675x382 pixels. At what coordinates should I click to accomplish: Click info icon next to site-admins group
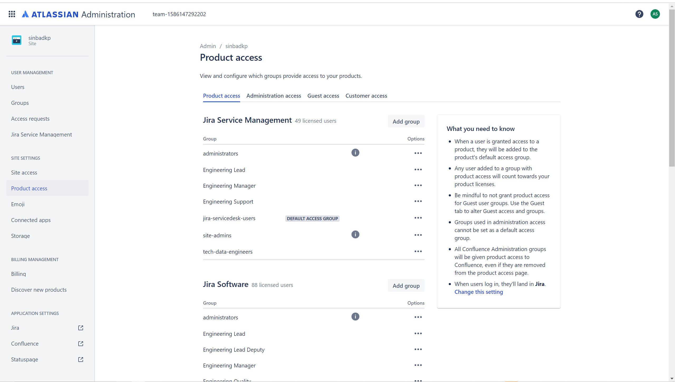pos(355,234)
